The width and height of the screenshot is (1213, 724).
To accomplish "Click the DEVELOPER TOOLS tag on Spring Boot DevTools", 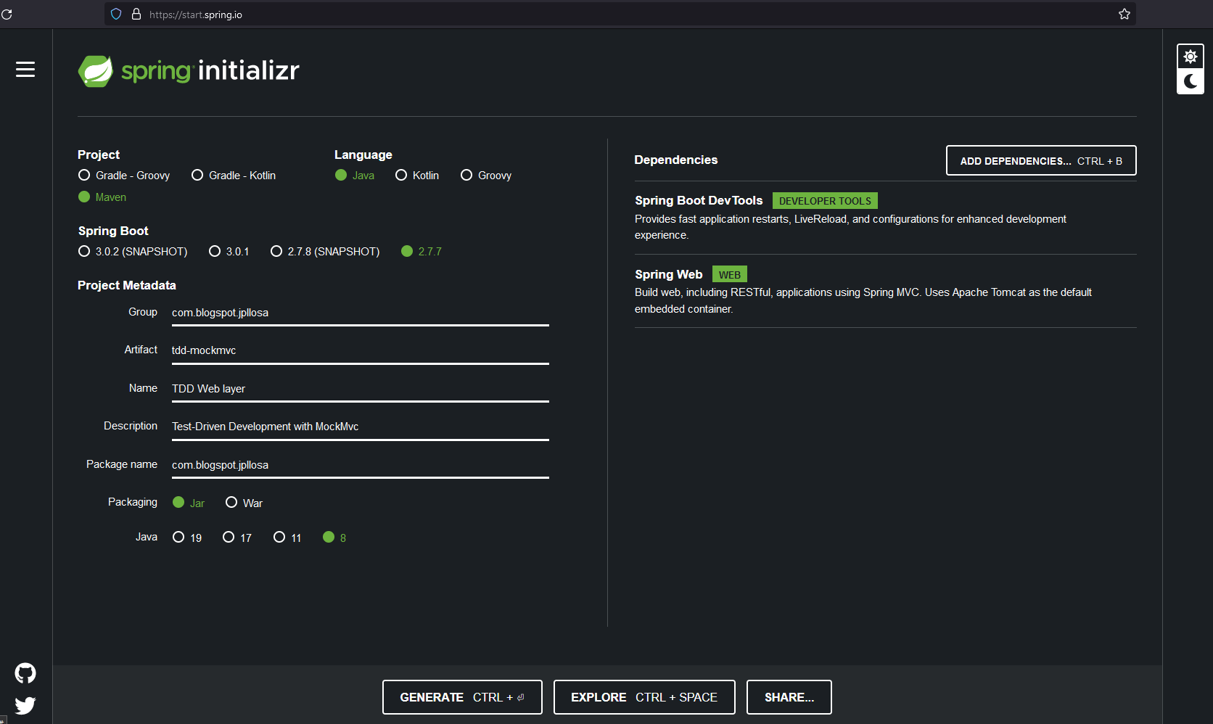I will 824,200.
